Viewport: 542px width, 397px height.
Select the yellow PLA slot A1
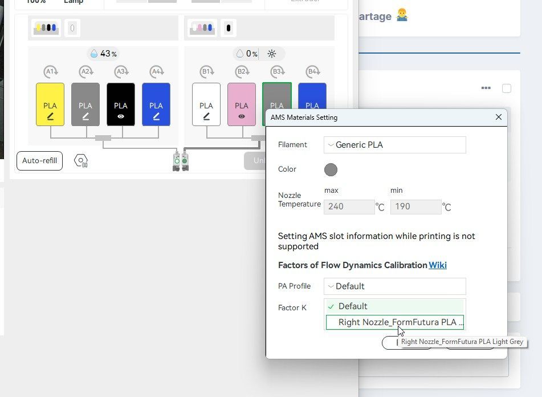(50, 104)
